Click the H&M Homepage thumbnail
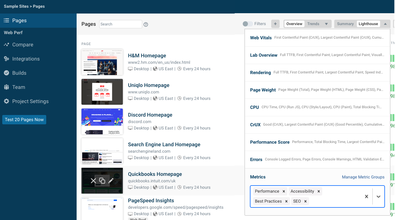The width and height of the screenshot is (395, 220). 102,62
